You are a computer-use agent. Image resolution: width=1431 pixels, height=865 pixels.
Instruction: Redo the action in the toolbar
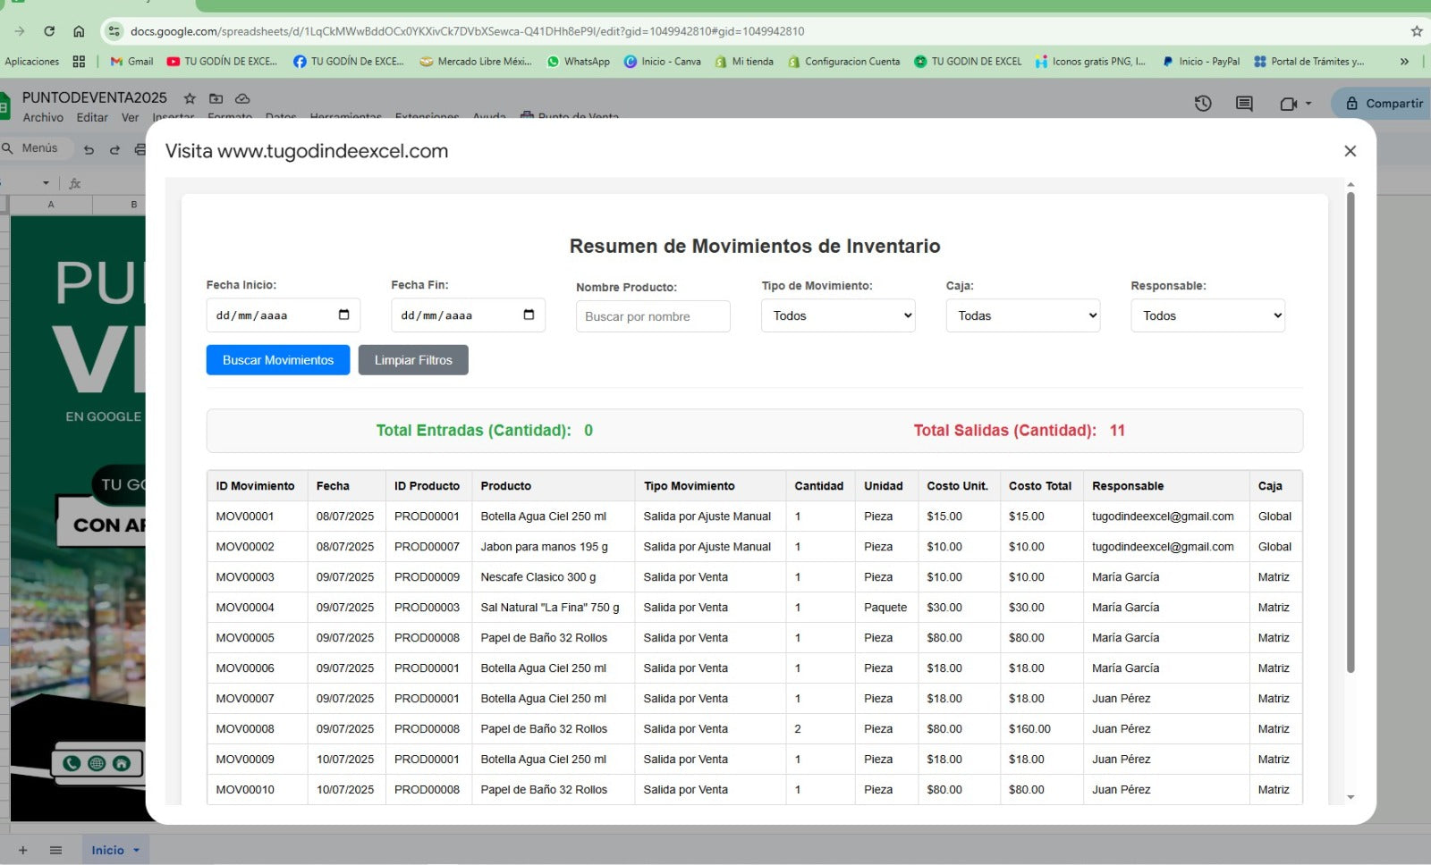(x=114, y=149)
